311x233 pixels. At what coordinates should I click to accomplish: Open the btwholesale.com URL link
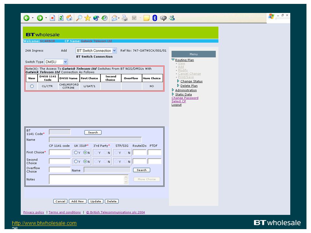tap(44, 223)
